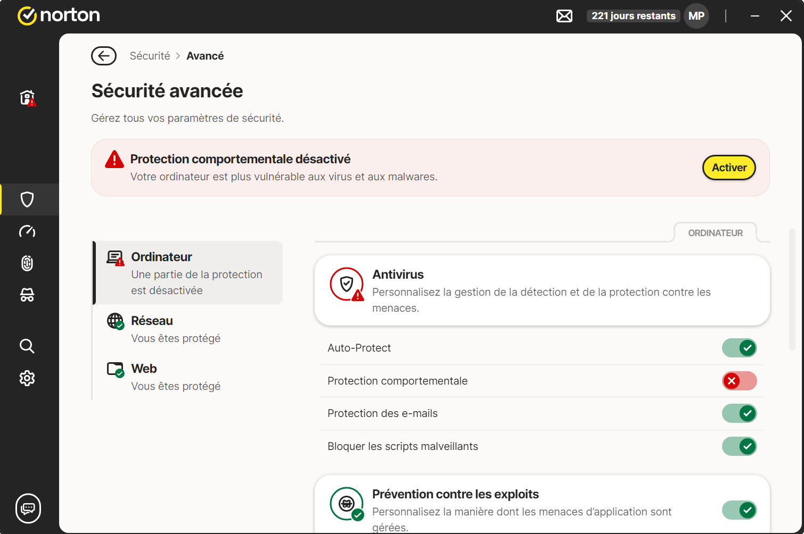Open the Privacy incognito sidebar icon
Viewport: 804px width, 534px height.
point(27,295)
